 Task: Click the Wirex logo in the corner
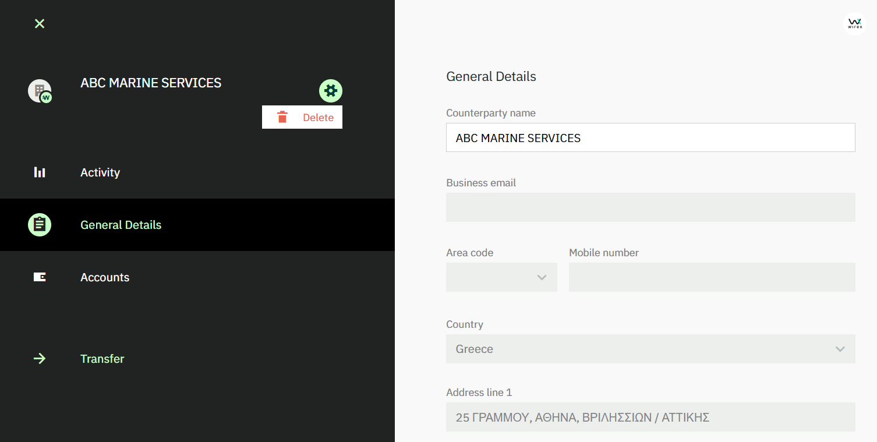[854, 23]
